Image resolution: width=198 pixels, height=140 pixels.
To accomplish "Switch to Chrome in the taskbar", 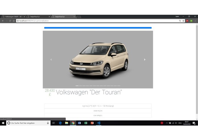I will pyautogui.click(x=73, y=123).
